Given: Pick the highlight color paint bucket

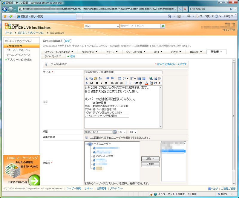Looking at the screenshot, I should point(151,83).
